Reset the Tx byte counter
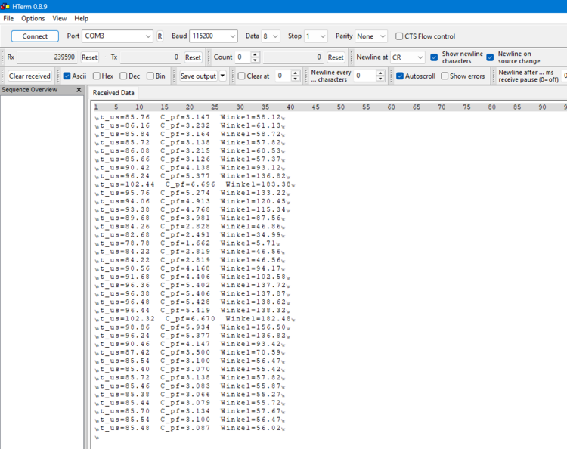The width and height of the screenshot is (567, 449). [193, 57]
